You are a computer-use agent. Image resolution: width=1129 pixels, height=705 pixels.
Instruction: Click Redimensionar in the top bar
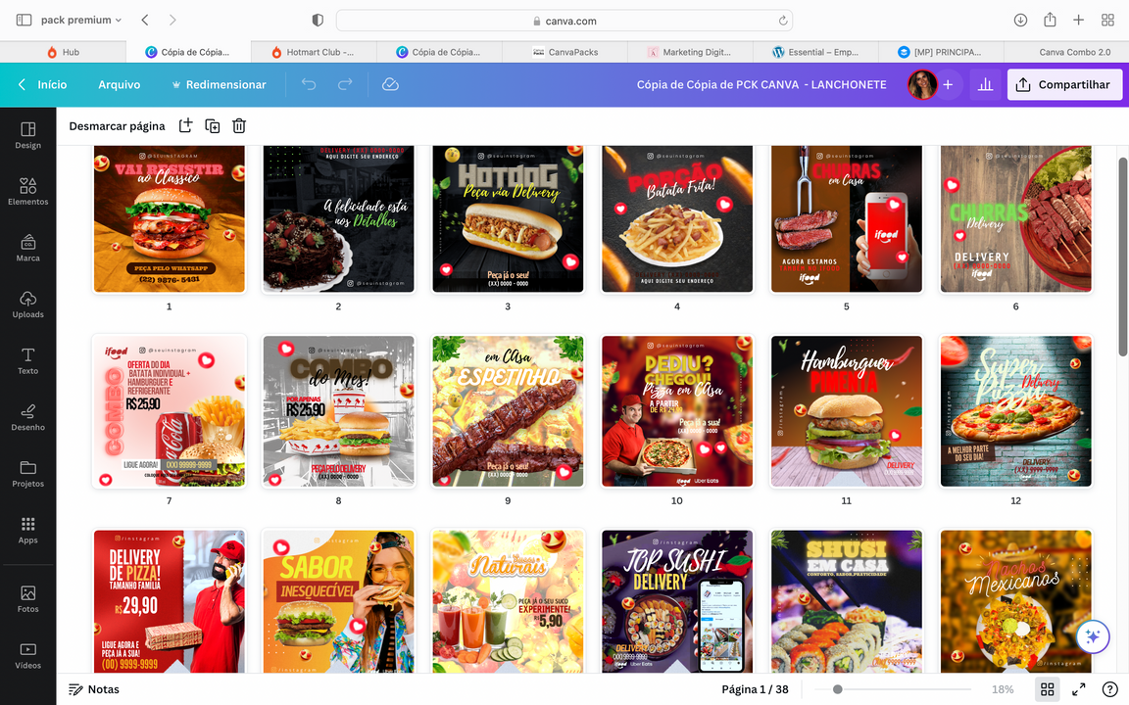pyautogui.click(x=219, y=85)
